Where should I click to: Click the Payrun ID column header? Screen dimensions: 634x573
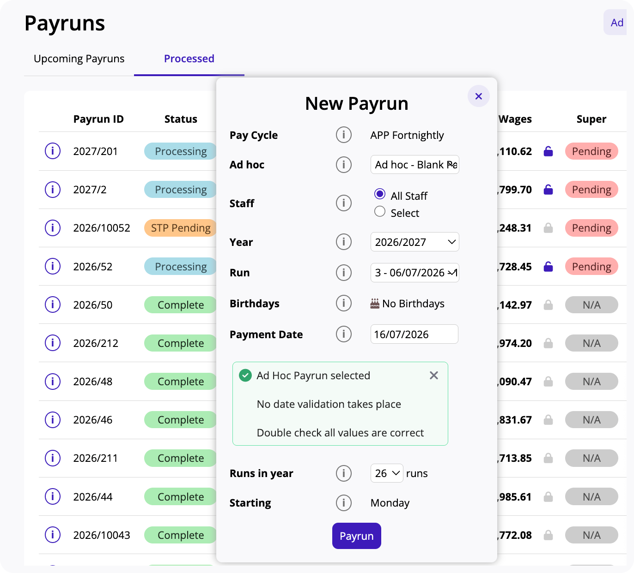98,119
